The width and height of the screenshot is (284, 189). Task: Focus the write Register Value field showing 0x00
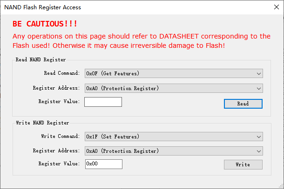(103, 164)
